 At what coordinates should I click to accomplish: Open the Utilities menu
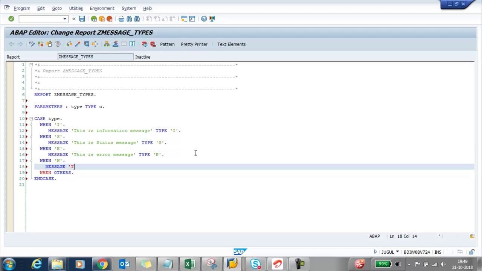point(76,8)
